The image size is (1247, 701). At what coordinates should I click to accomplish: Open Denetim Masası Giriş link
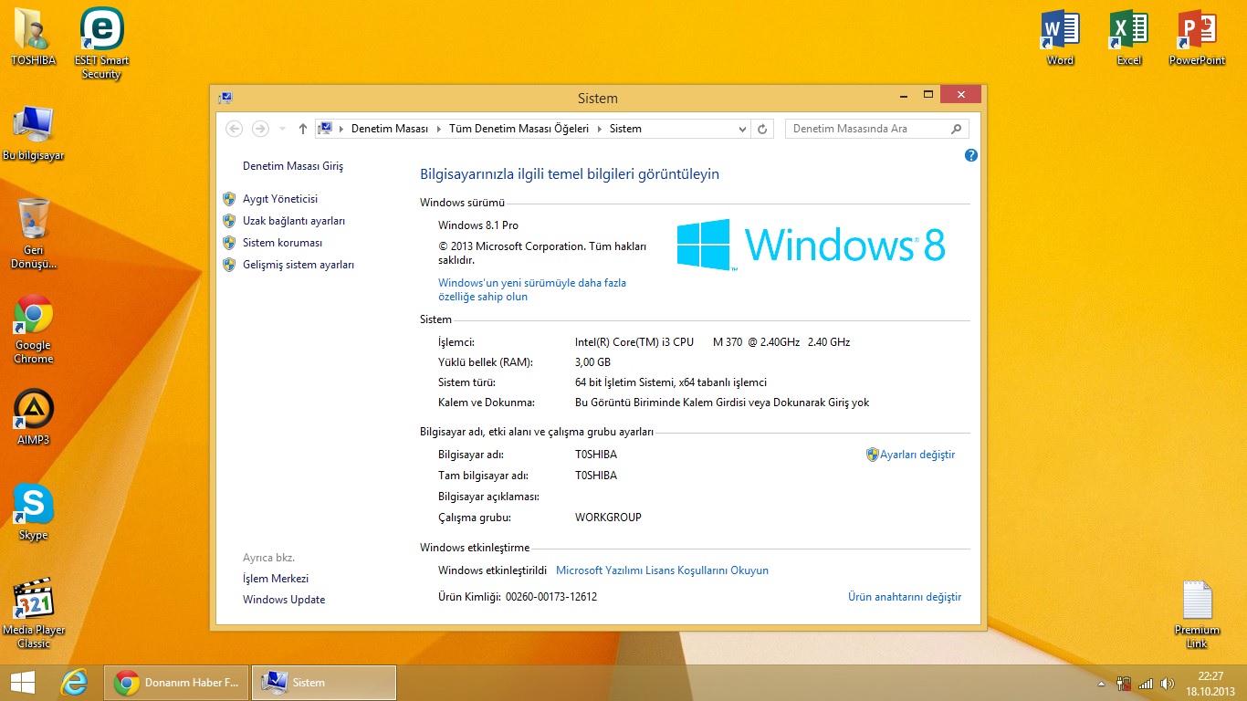[293, 166]
